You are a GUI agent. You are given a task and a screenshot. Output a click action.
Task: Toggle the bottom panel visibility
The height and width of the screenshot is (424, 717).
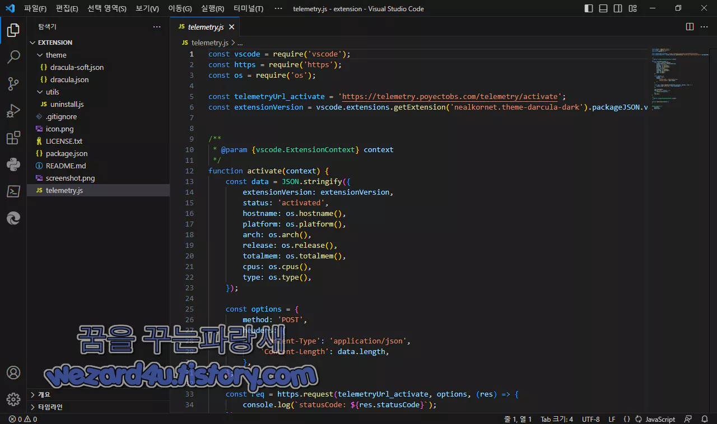(x=603, y=8)
